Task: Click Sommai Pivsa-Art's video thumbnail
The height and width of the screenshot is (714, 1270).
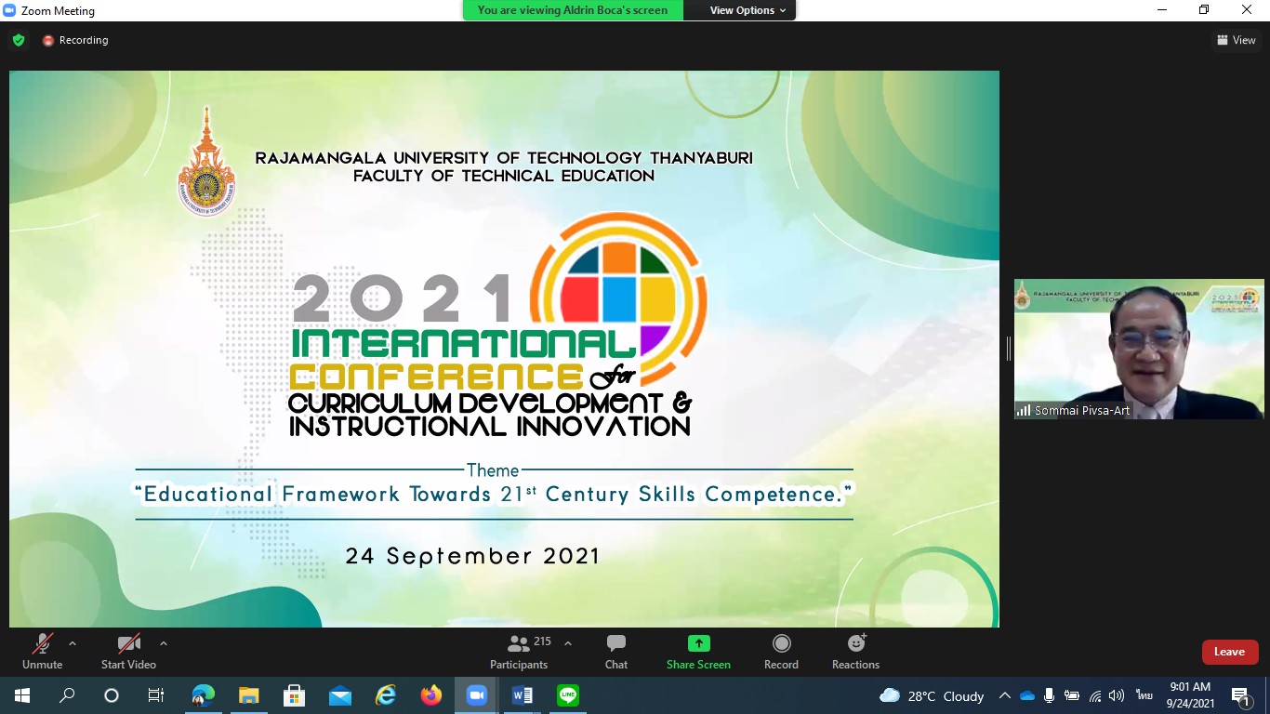Action: click(1139, 349)
